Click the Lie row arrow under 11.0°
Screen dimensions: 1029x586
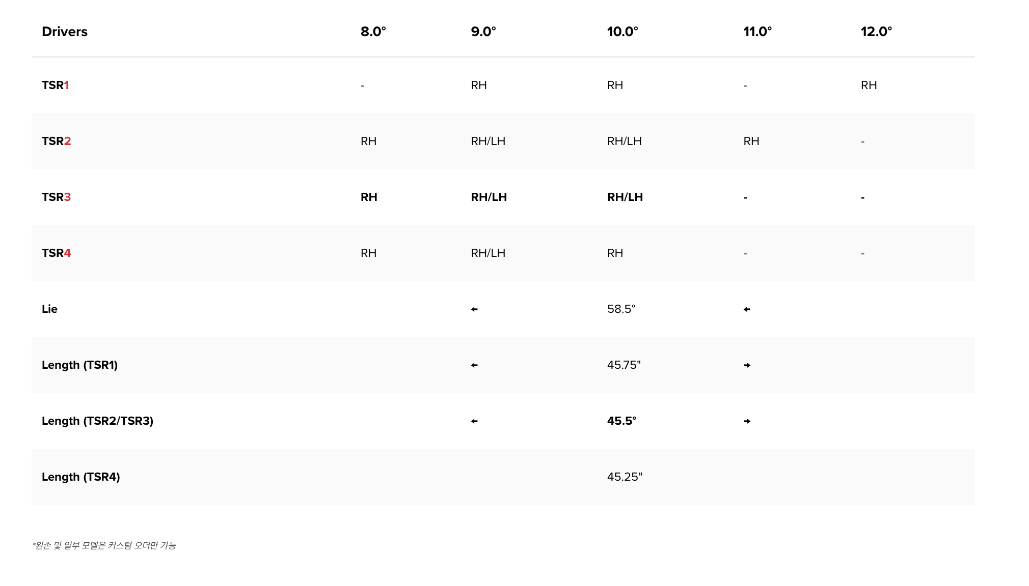[x=747, y=309]
